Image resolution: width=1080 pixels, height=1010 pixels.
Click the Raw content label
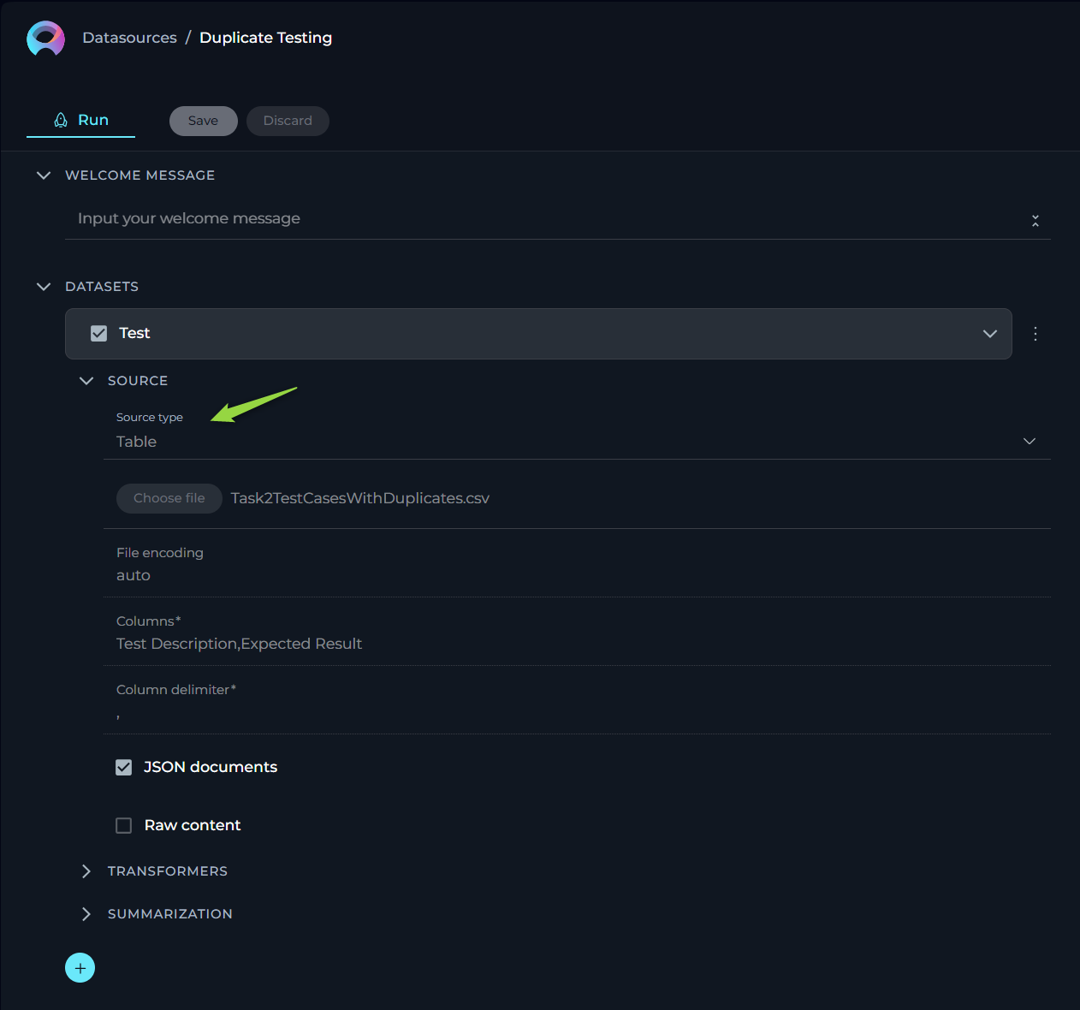193,825
